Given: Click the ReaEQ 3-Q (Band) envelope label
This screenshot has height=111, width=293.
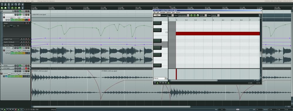Looking at the screenshot, I should coord(11,42).
